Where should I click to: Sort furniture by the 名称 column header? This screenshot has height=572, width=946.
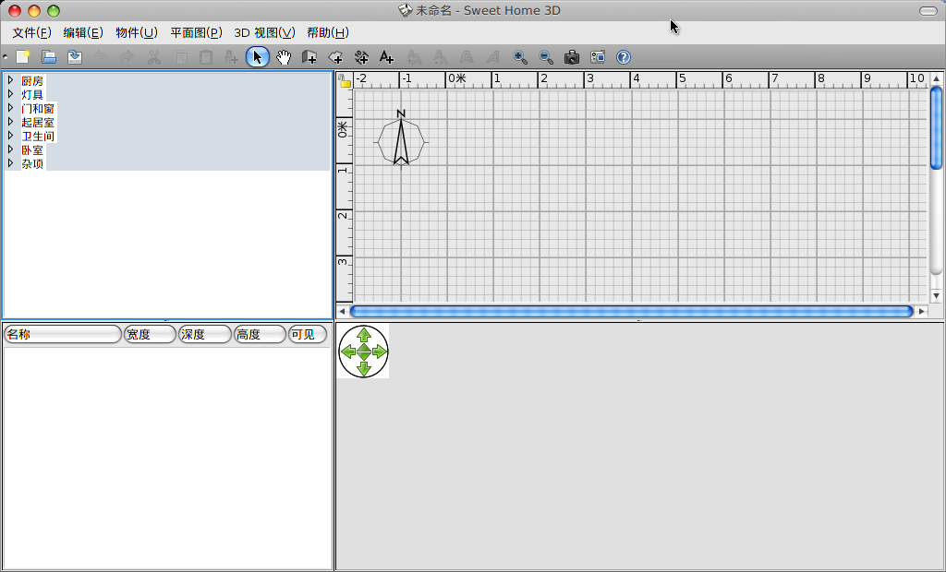(63, 334)
